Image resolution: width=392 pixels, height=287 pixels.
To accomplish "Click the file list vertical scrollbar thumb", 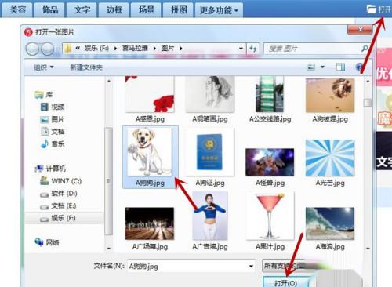I will point(368,103).
